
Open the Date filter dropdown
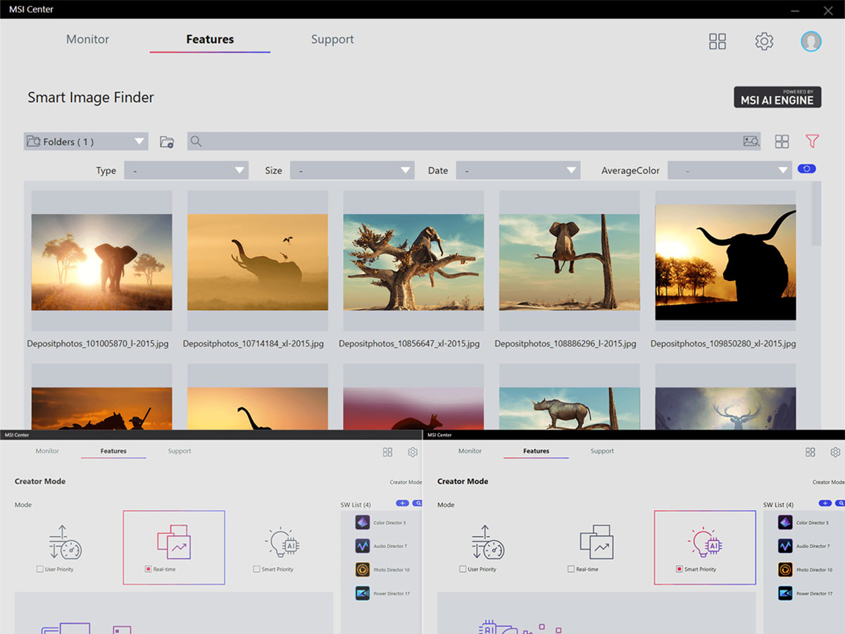pyautogui.click(x=518, y=170)
